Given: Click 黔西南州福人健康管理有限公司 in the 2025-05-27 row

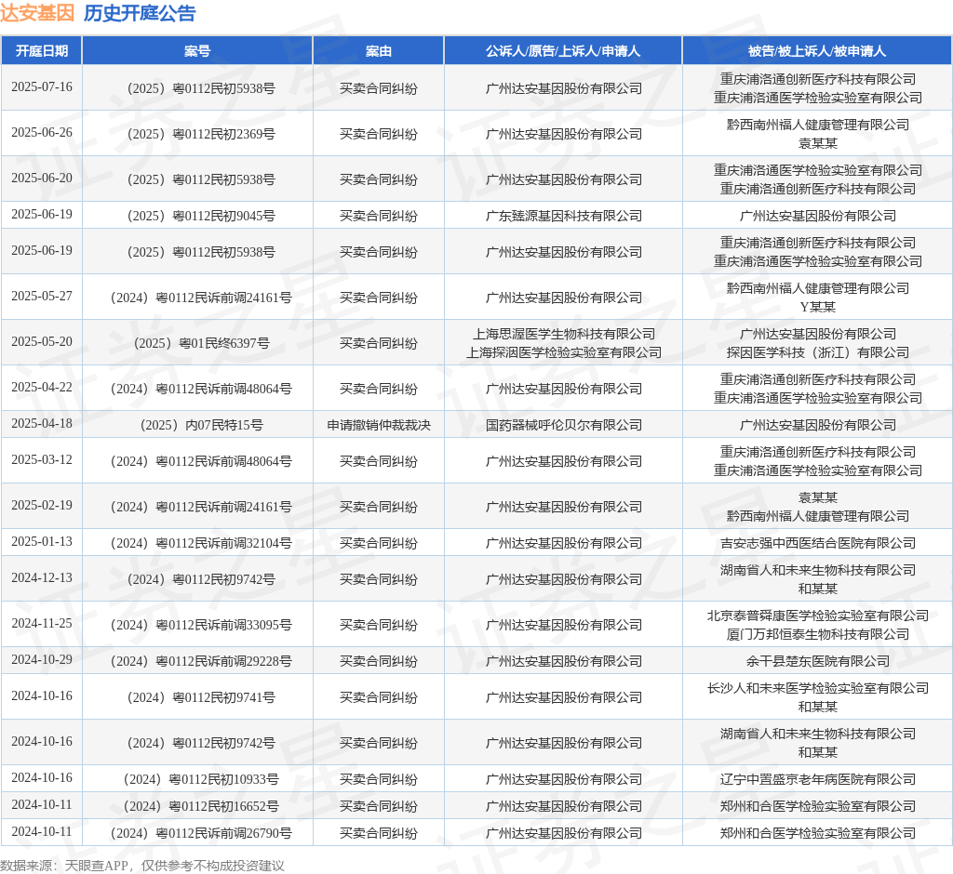Looking at the screenshot, I should (x=817, y=288).
